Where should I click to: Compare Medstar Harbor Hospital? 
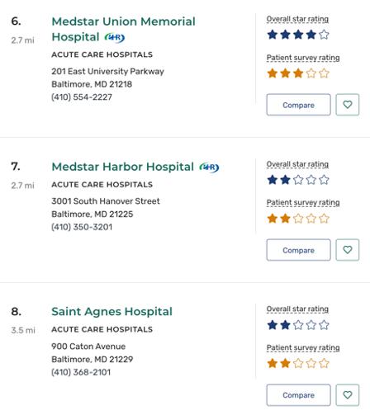coord(298,250)
